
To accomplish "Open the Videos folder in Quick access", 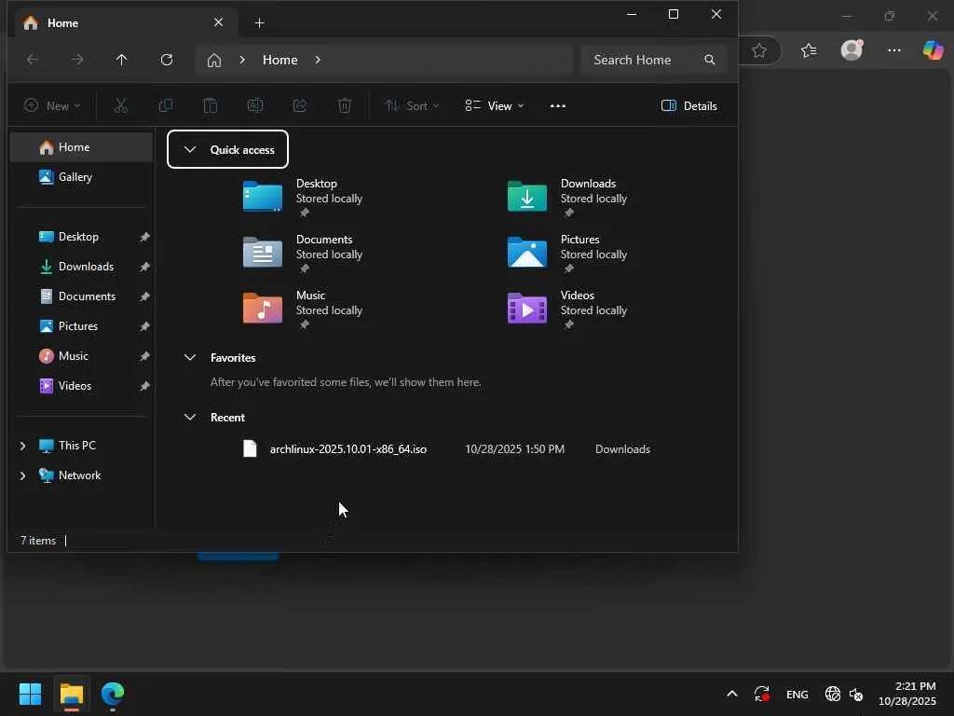I will tap(527, 309).
